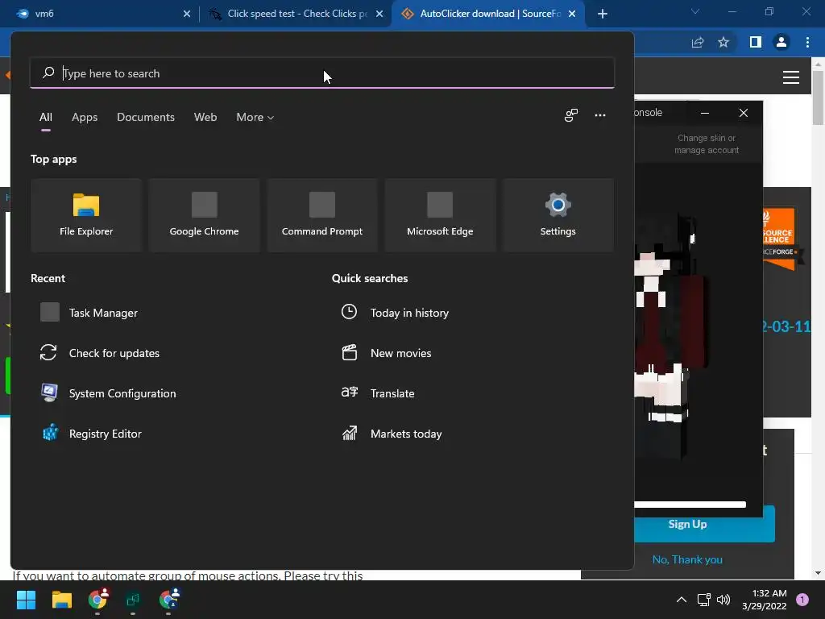This screenshot has height=619, width=825.
Task: Click Chrome's share page icon
Action: tap(698, 42)
